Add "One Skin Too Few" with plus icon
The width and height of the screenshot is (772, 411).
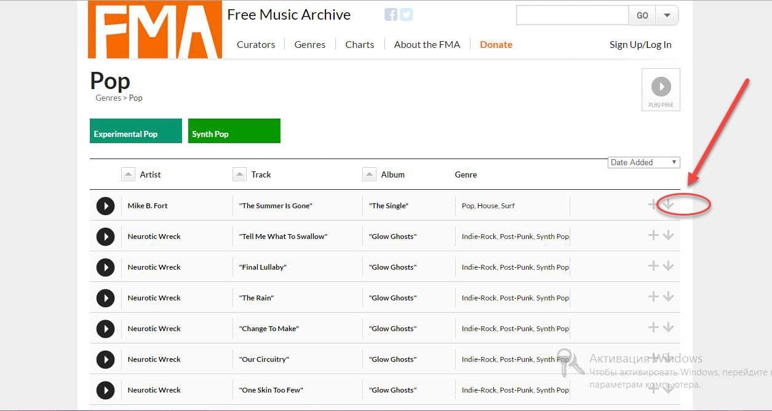point(653,389)
